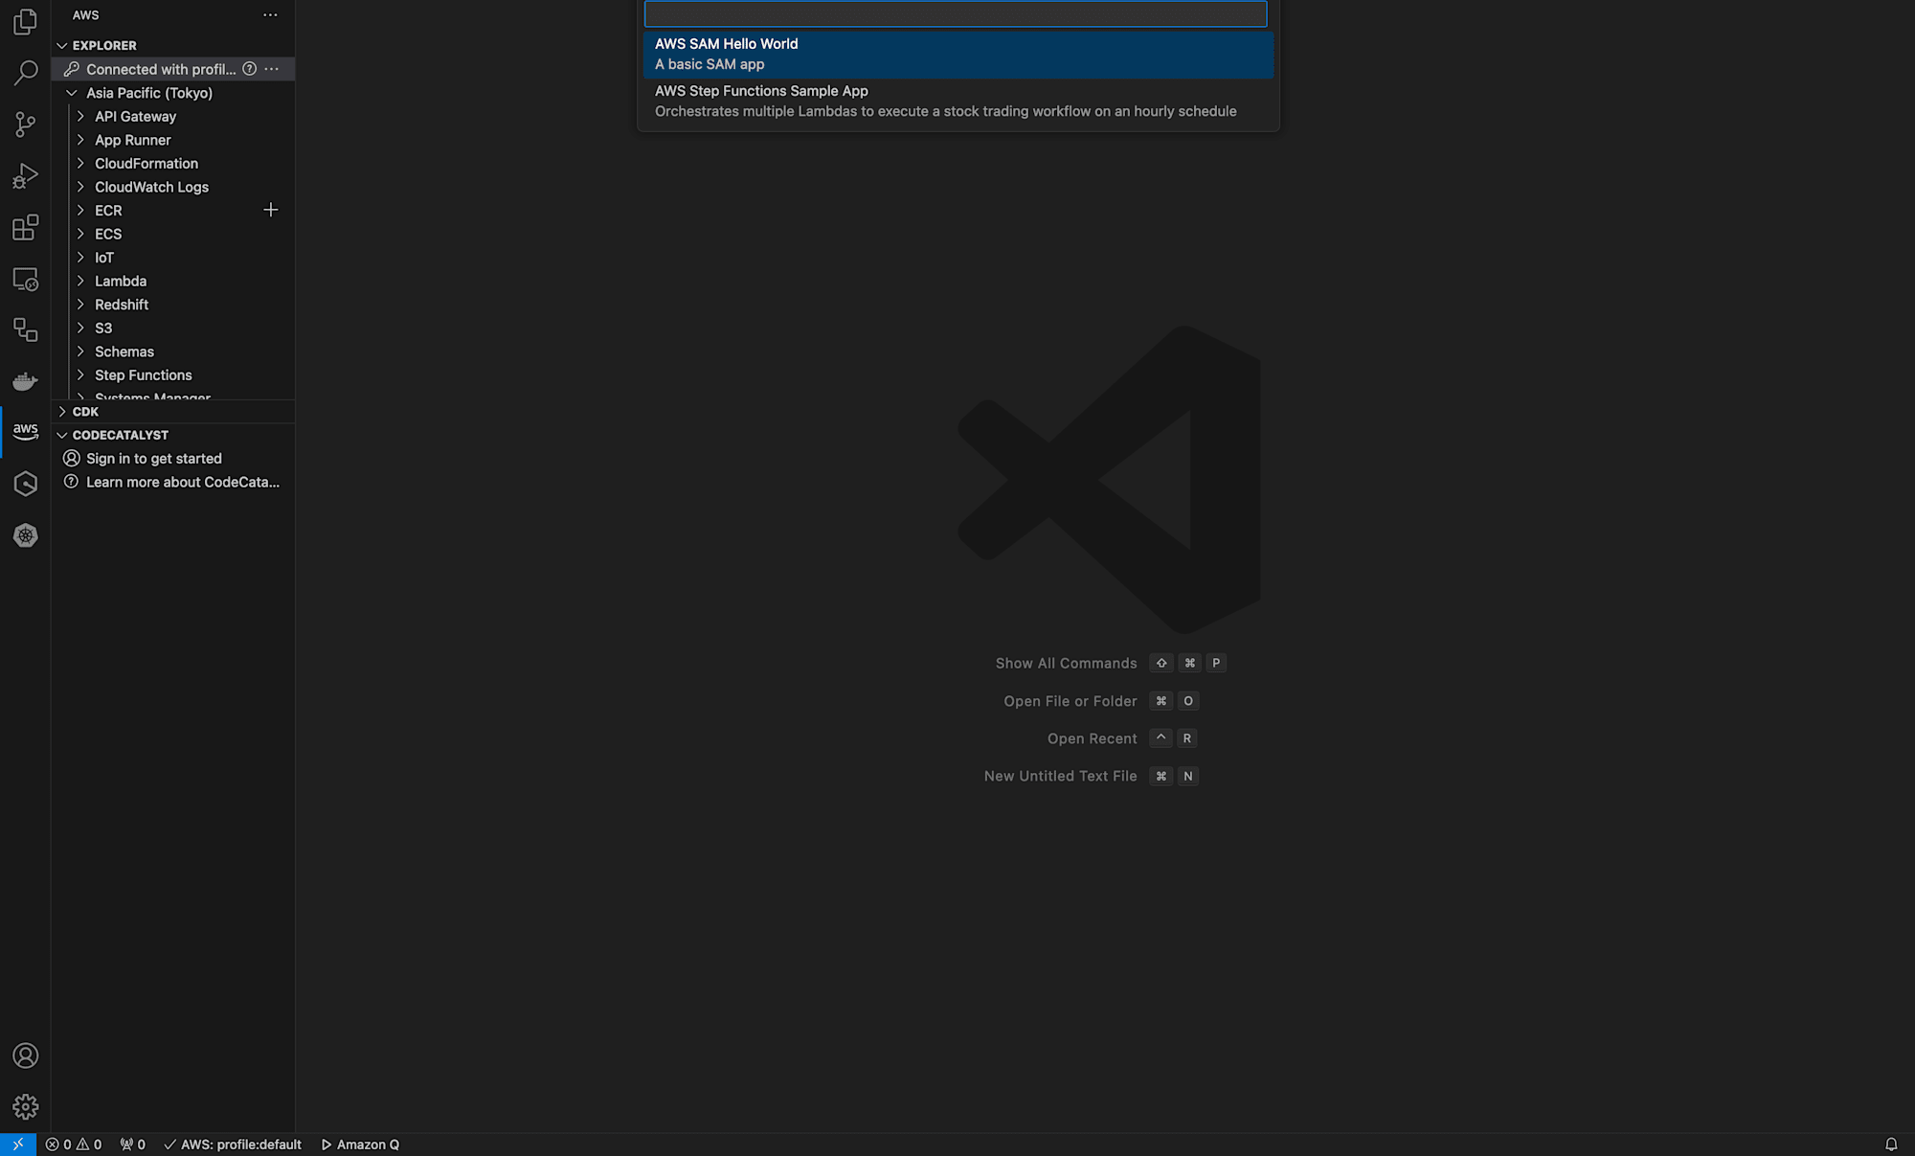Open the Explorer files icon in activity bar
This screenshot has width=1915, height=1156.
(x=26, y=21)
